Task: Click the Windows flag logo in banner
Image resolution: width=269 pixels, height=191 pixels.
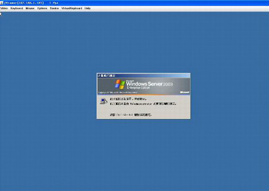Action: (120, 84)
